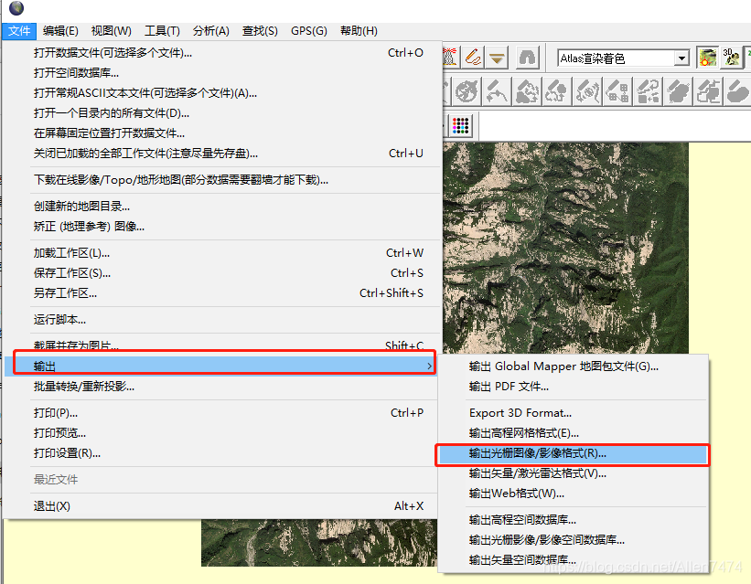This screenshot has height=584, width=751.
Task: Select 打开数据文件 menu entry
Action: coord(113,53)
